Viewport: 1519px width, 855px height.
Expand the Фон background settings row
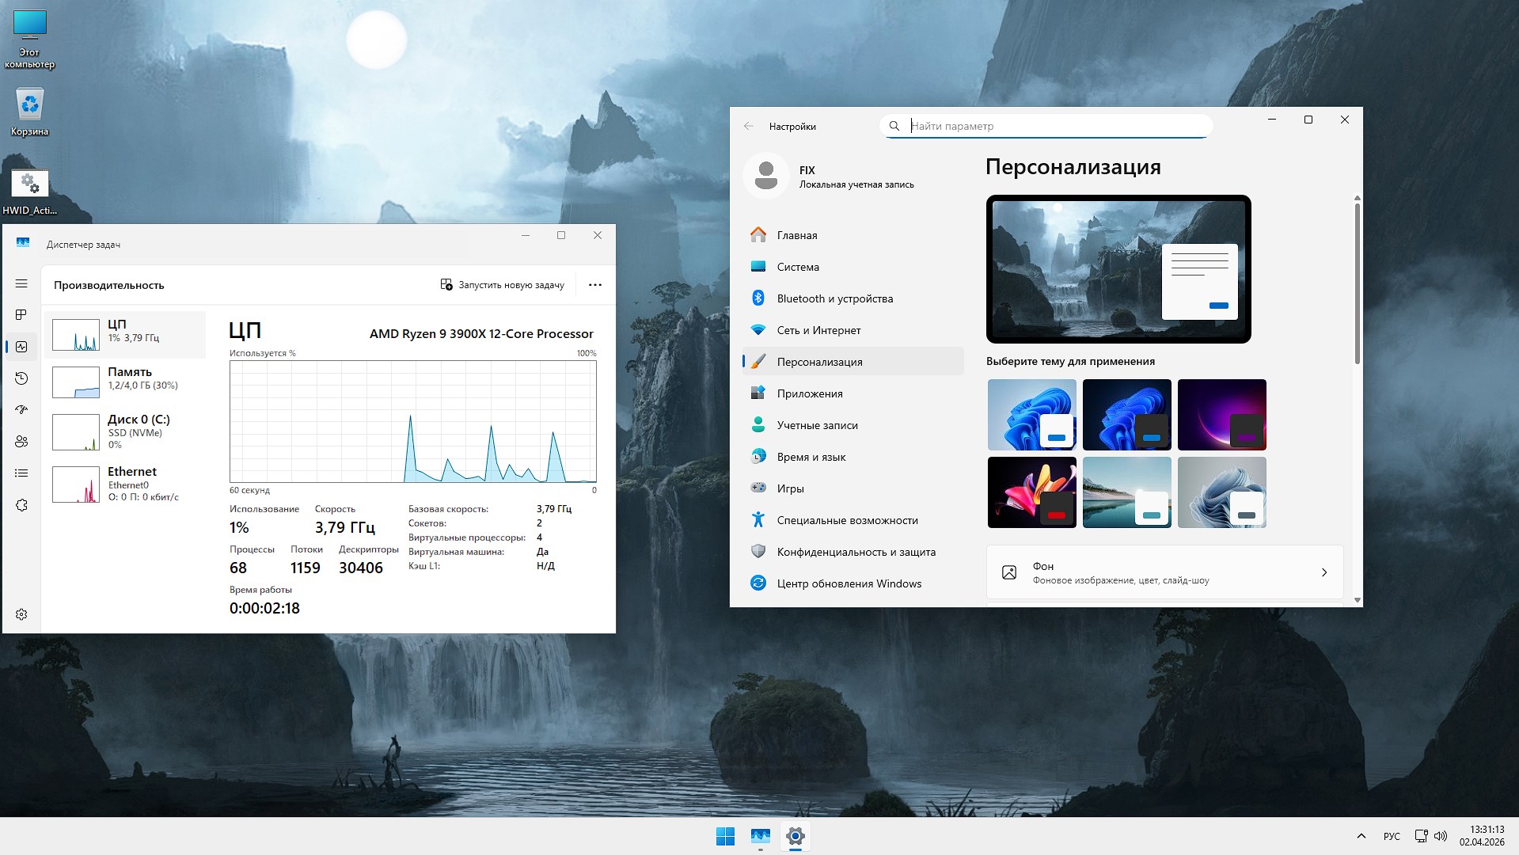click(1164, 572)
